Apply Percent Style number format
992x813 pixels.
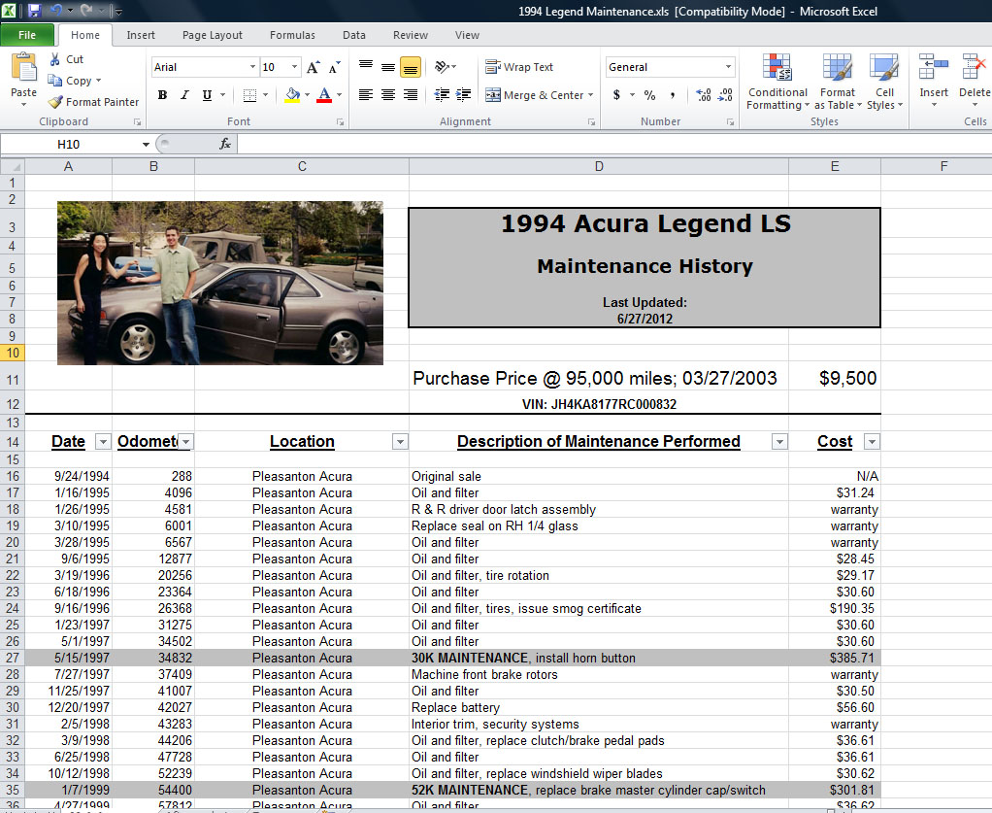click(649, 95)
